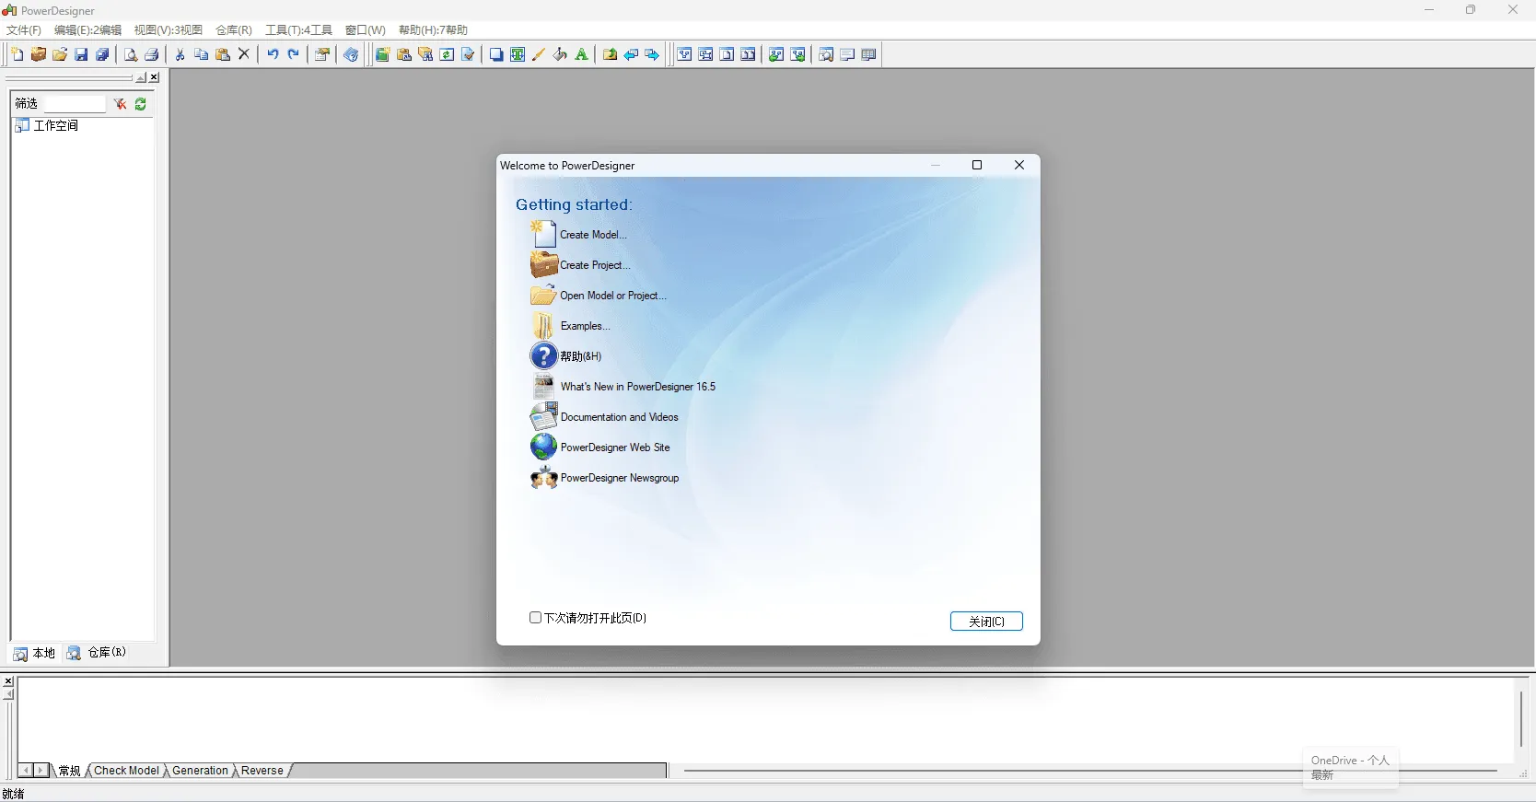The width and height of the screenshot is (1536, 802).
Task: Select the 工作空间 tree node
Action: [55, 125]
